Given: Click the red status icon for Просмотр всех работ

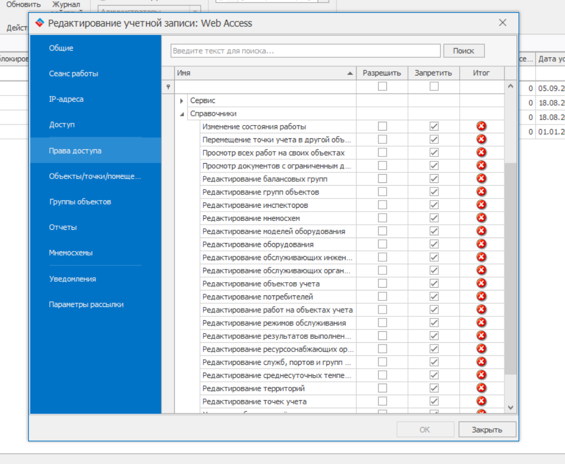Looking at the screenshot, I should click(x=481, y=153).
